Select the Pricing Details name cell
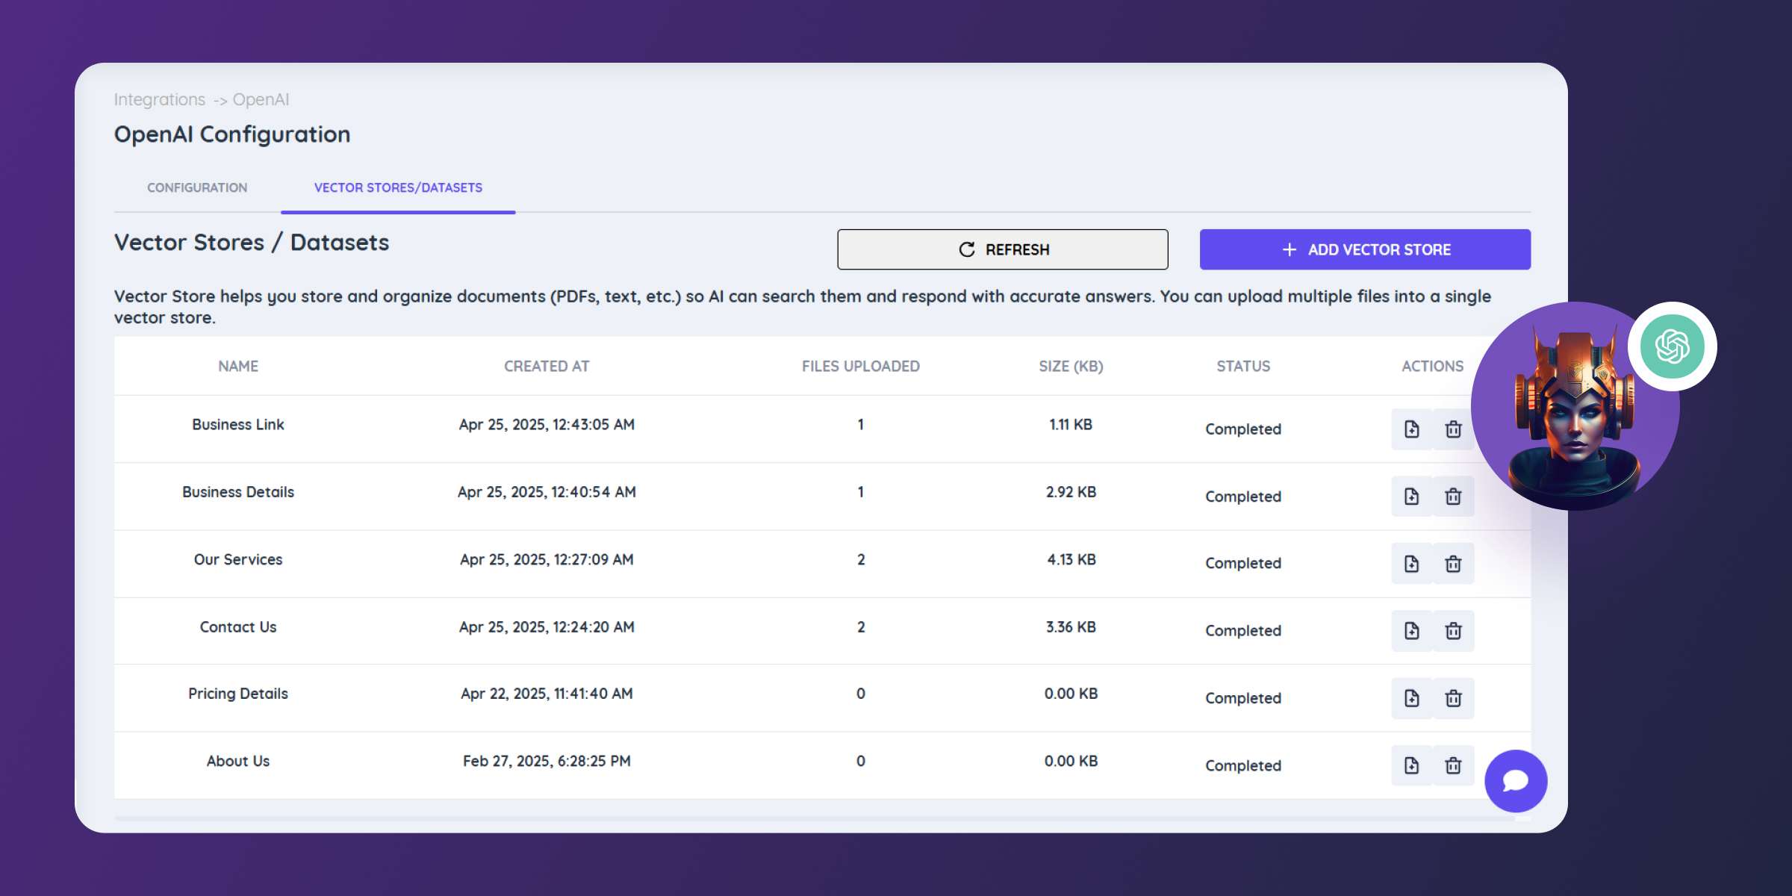The image size is (1792, 896). point(238,694)
